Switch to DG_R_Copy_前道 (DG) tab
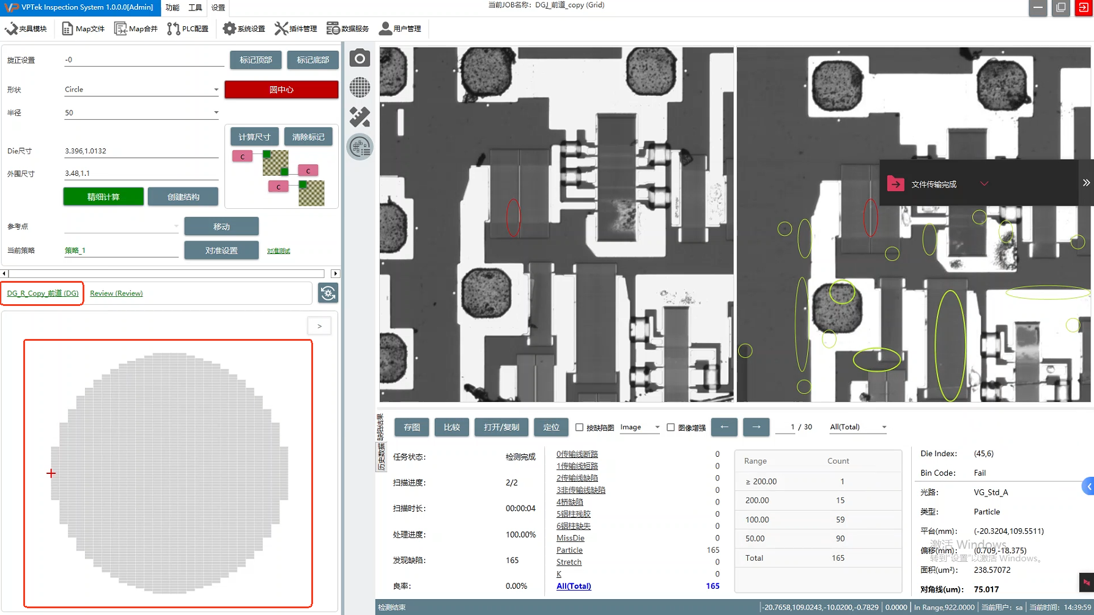Screen dimensions: 1094x615 click(43, 293)
